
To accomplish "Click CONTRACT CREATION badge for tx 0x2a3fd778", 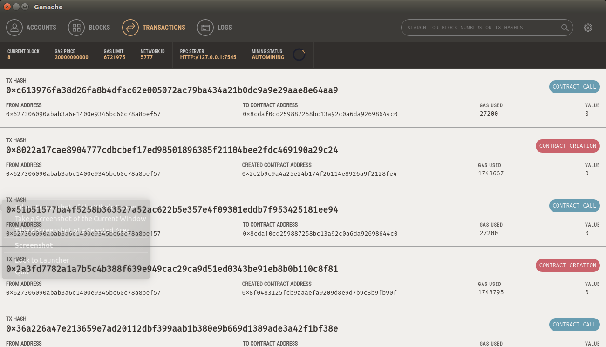I will [568, 265].
